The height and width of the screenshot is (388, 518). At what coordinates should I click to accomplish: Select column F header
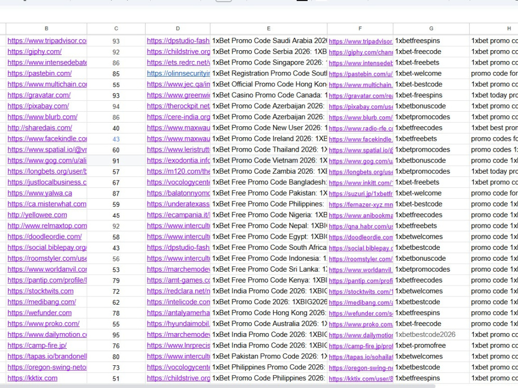click(x=360, y=28)
